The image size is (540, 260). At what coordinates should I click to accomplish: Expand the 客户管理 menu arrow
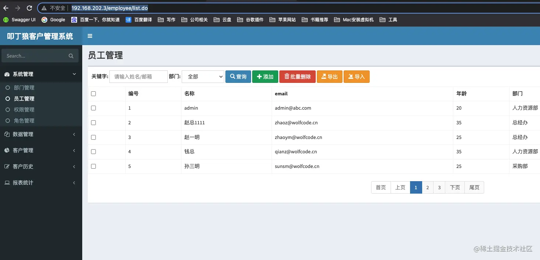(x=74, y=150)
